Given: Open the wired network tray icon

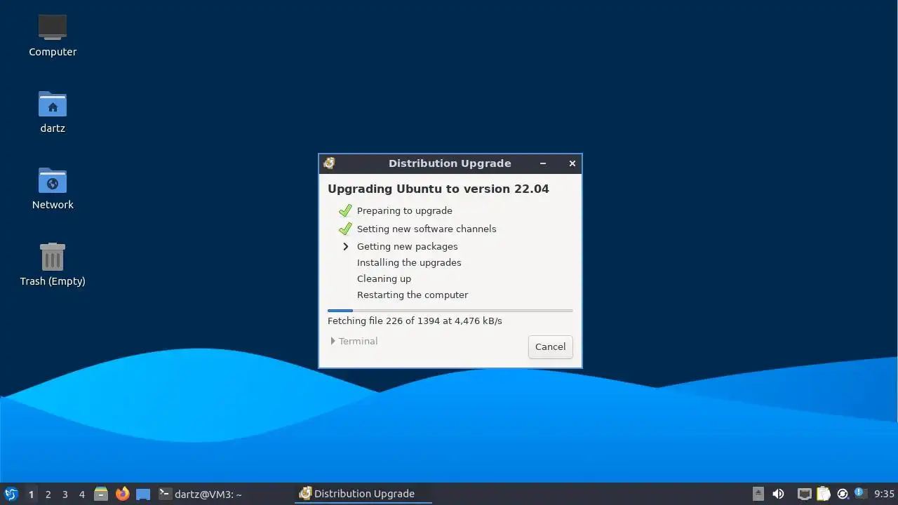Looking at the screenshot, I should tap(805, 494).
